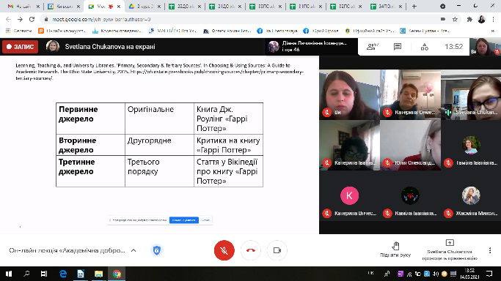Image resolution: width=501 pixels, height=281 pixels.
Task: Click the ЗАПИС recording indicator
Action: 20,47
